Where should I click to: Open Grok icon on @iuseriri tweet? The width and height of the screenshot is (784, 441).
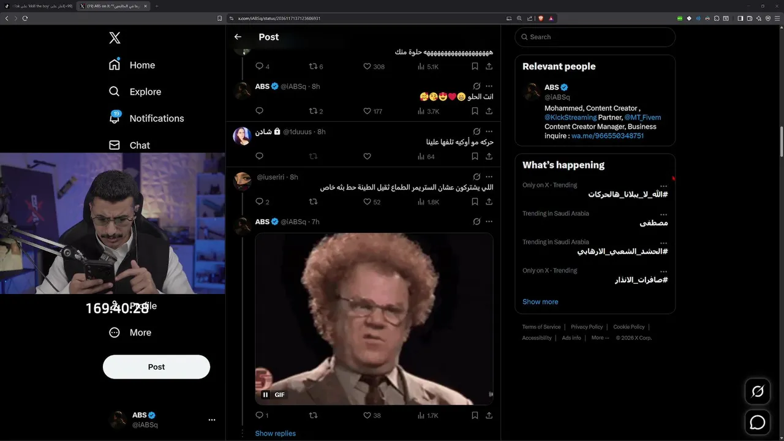[x=477, y=177]
